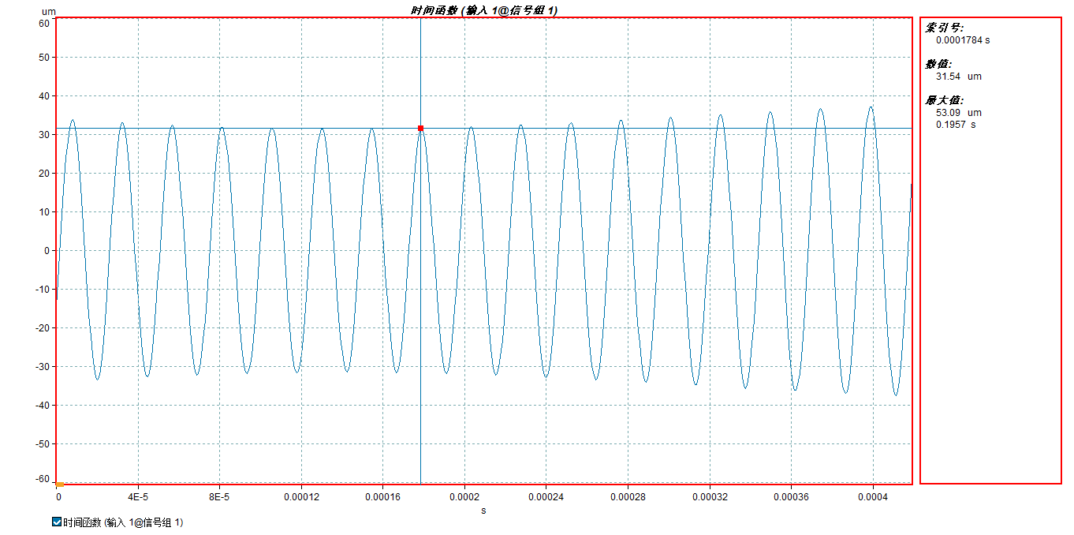The width and height of the screenshot is (1074, 535).
Task: Uncheck the 时间函数 trace visibility checkbox
Action: coord(56,522)
